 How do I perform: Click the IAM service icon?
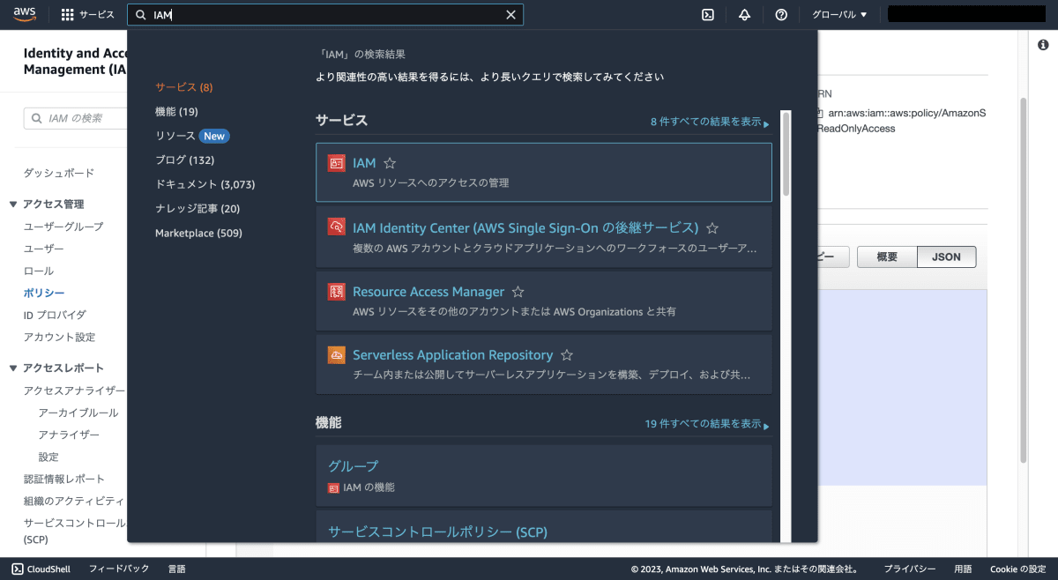pos(336,163)
